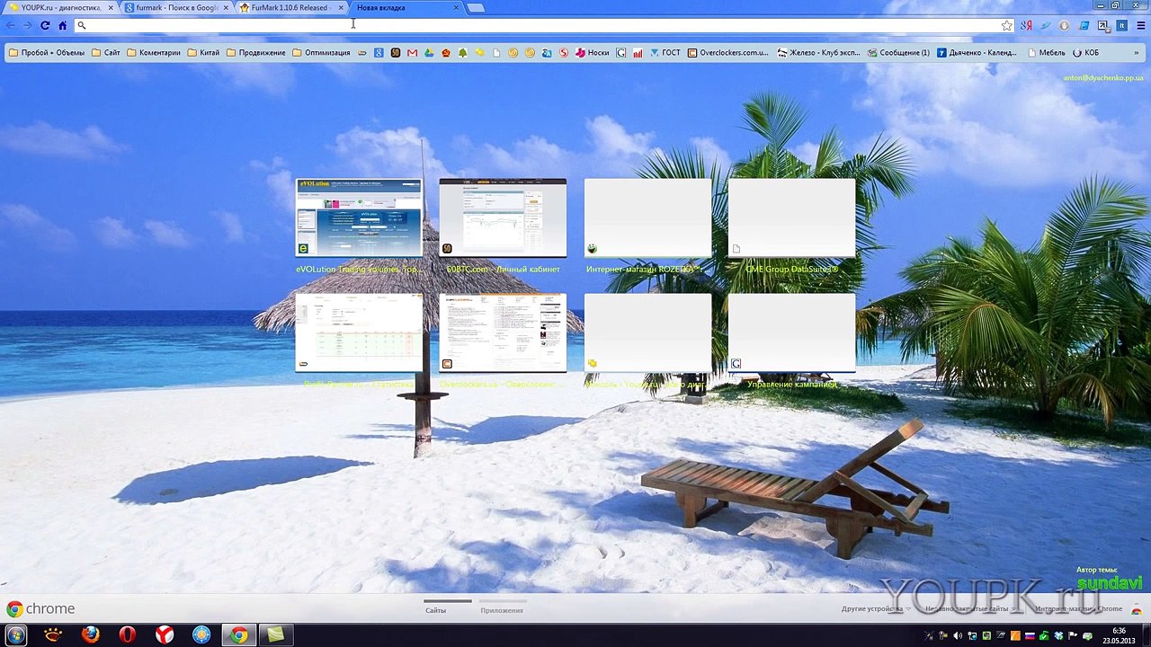This screenshot has height=647, width=1151.
Task: Bookmark this page with the star icon
Action: pos(1007,25)
